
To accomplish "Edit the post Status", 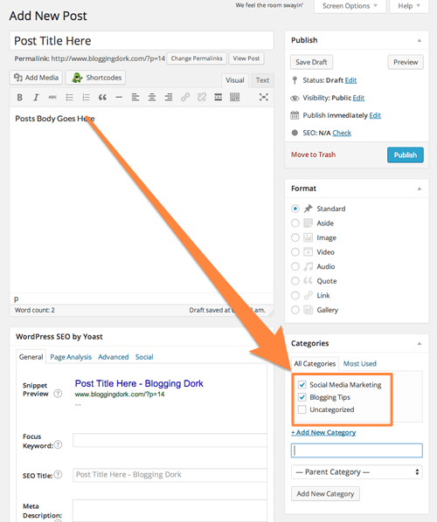I will click(350, 80).
